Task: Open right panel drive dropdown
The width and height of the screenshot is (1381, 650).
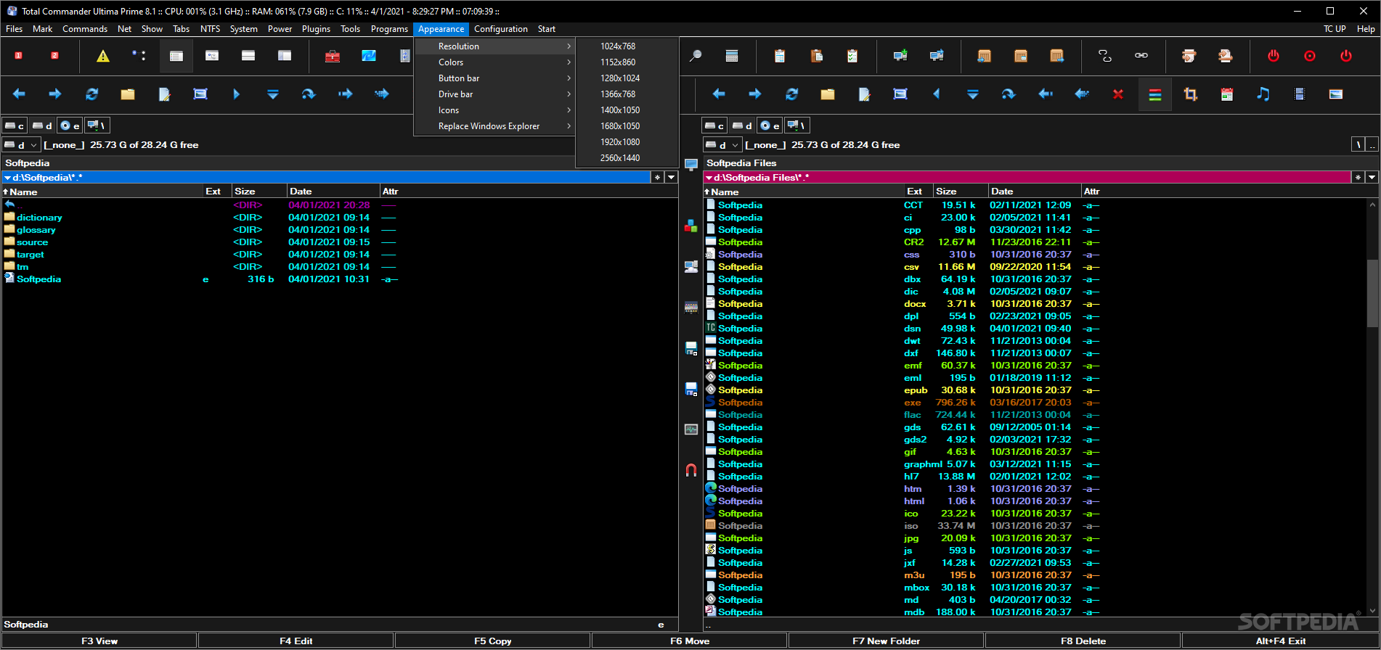Action: click(x=722, y=145)
